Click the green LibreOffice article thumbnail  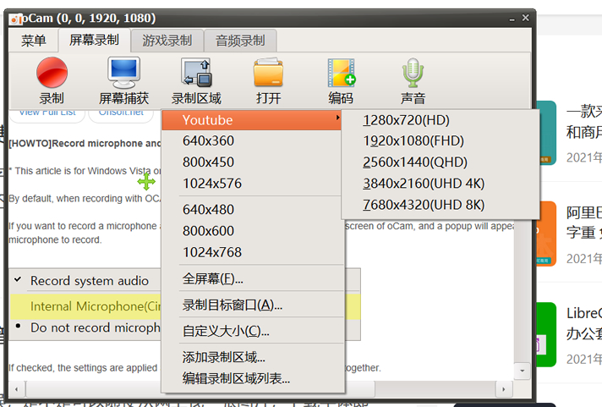point(546,334)
